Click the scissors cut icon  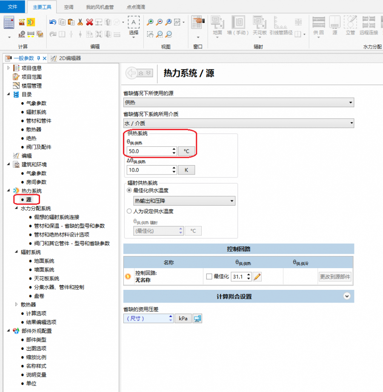80,22
